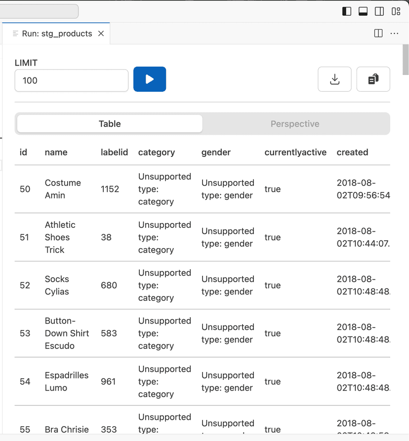Copy query results to clipboard
Image resolution: width=409 pixels, height=441 pixels.
[373, 79]
